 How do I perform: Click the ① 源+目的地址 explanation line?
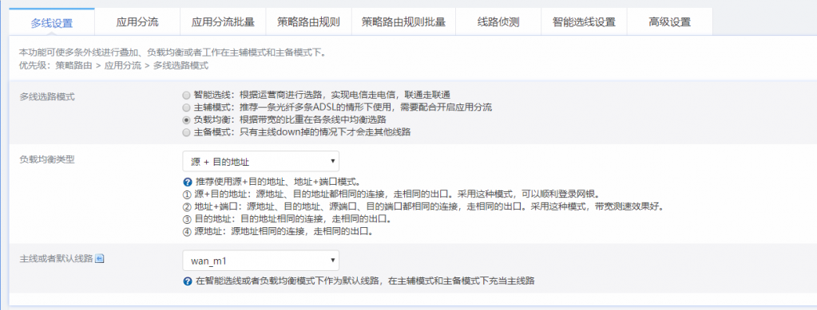[x=392, y=194]
